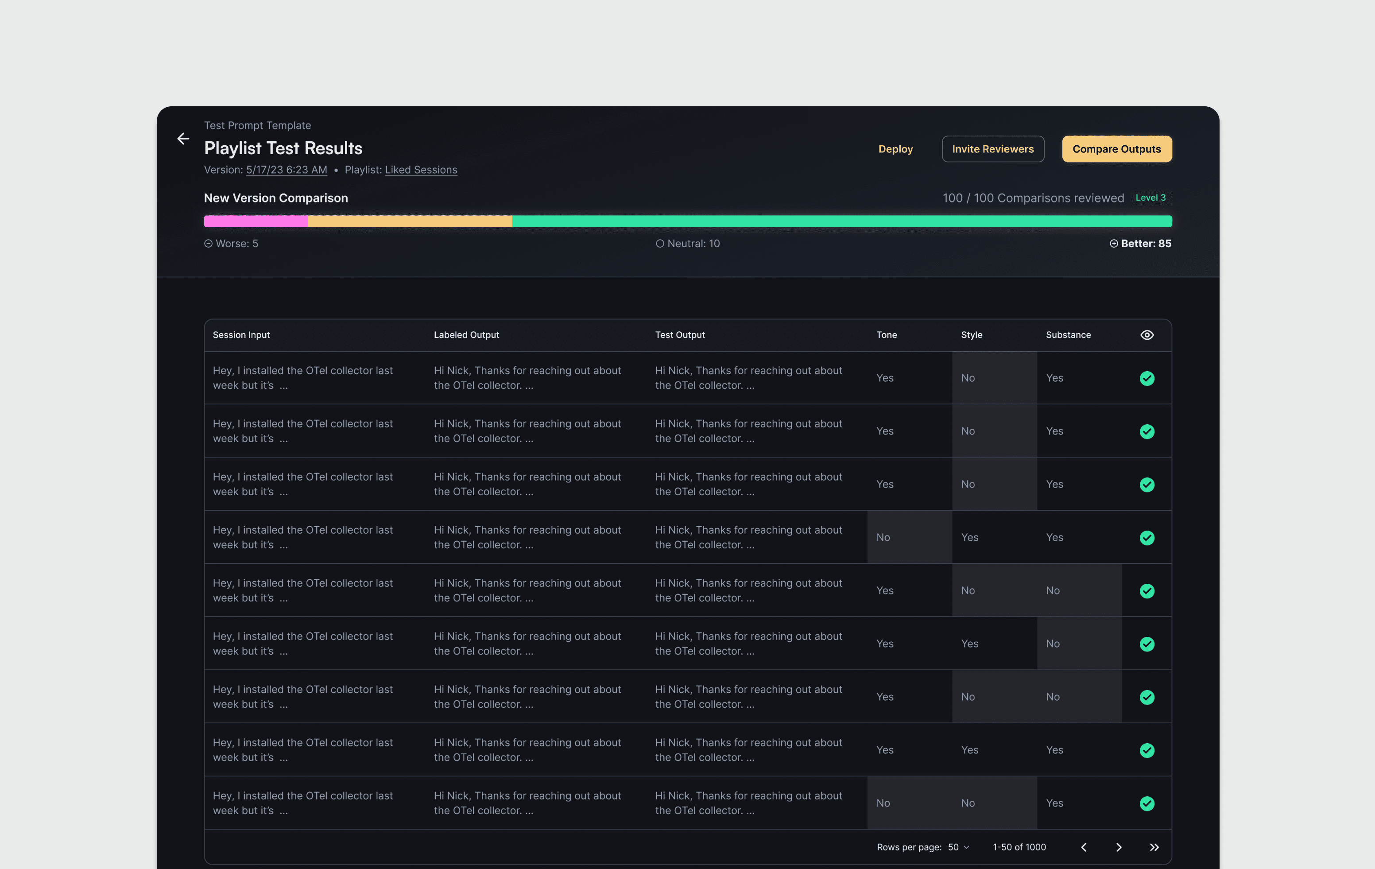Viewport: 1375px width, 869px height.
Task: Click the Tone column header
Action: [x=886, y=335]
